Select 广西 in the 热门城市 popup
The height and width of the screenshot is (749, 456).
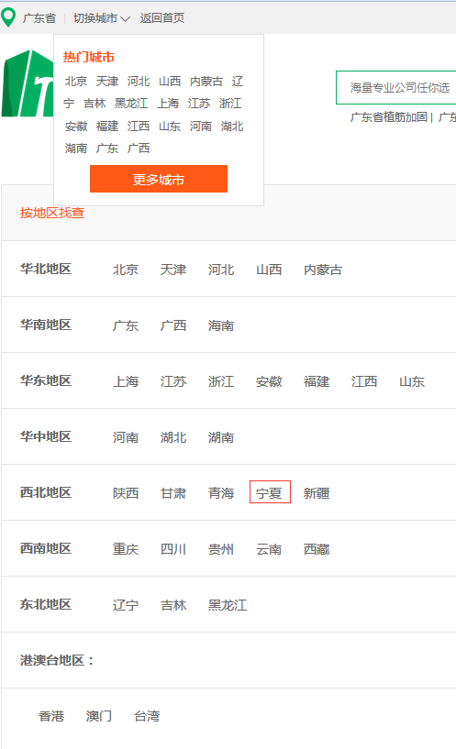click(x=139, y=149)
